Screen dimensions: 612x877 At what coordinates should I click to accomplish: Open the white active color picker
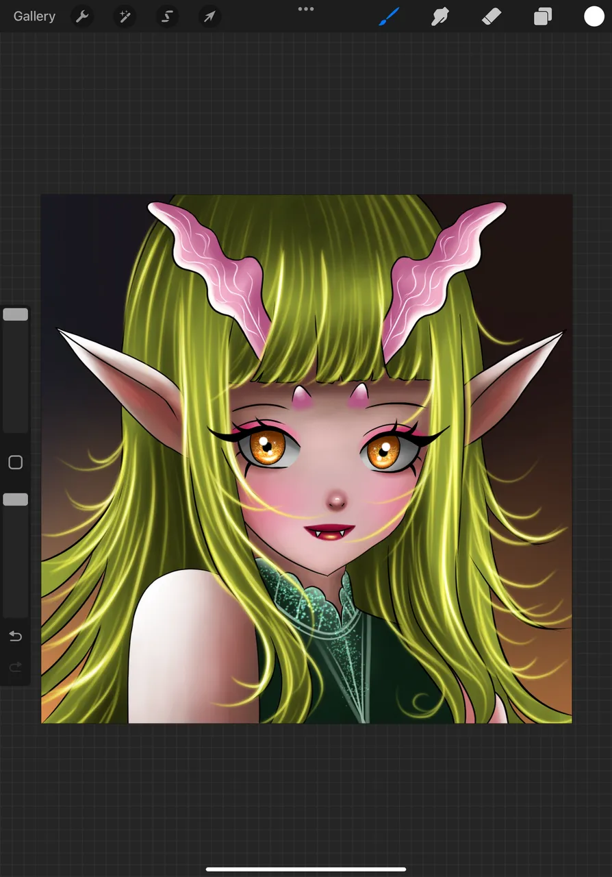click(594, 16)
